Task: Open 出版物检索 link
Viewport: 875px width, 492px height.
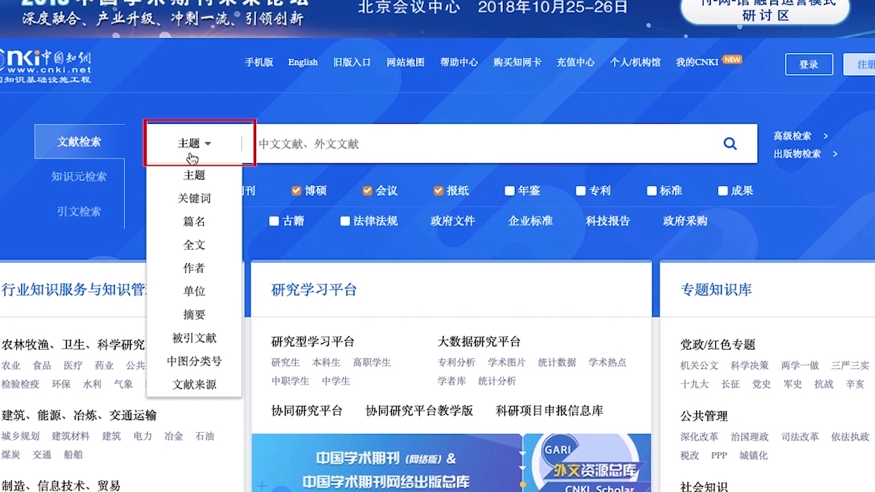Action: click(797, 153)
